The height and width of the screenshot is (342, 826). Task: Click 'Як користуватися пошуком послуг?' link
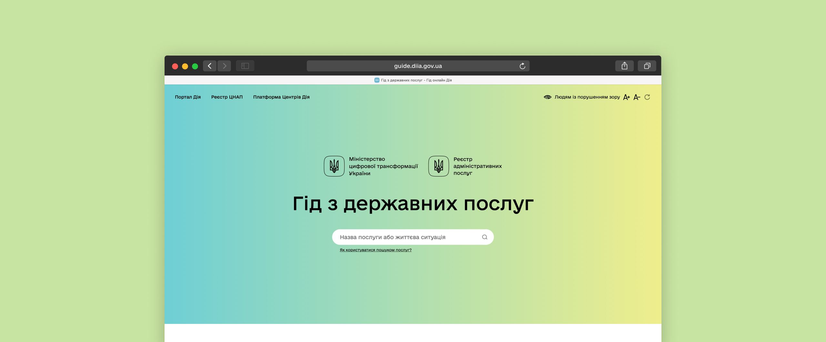pyautogui.click(x=376, y=250)
